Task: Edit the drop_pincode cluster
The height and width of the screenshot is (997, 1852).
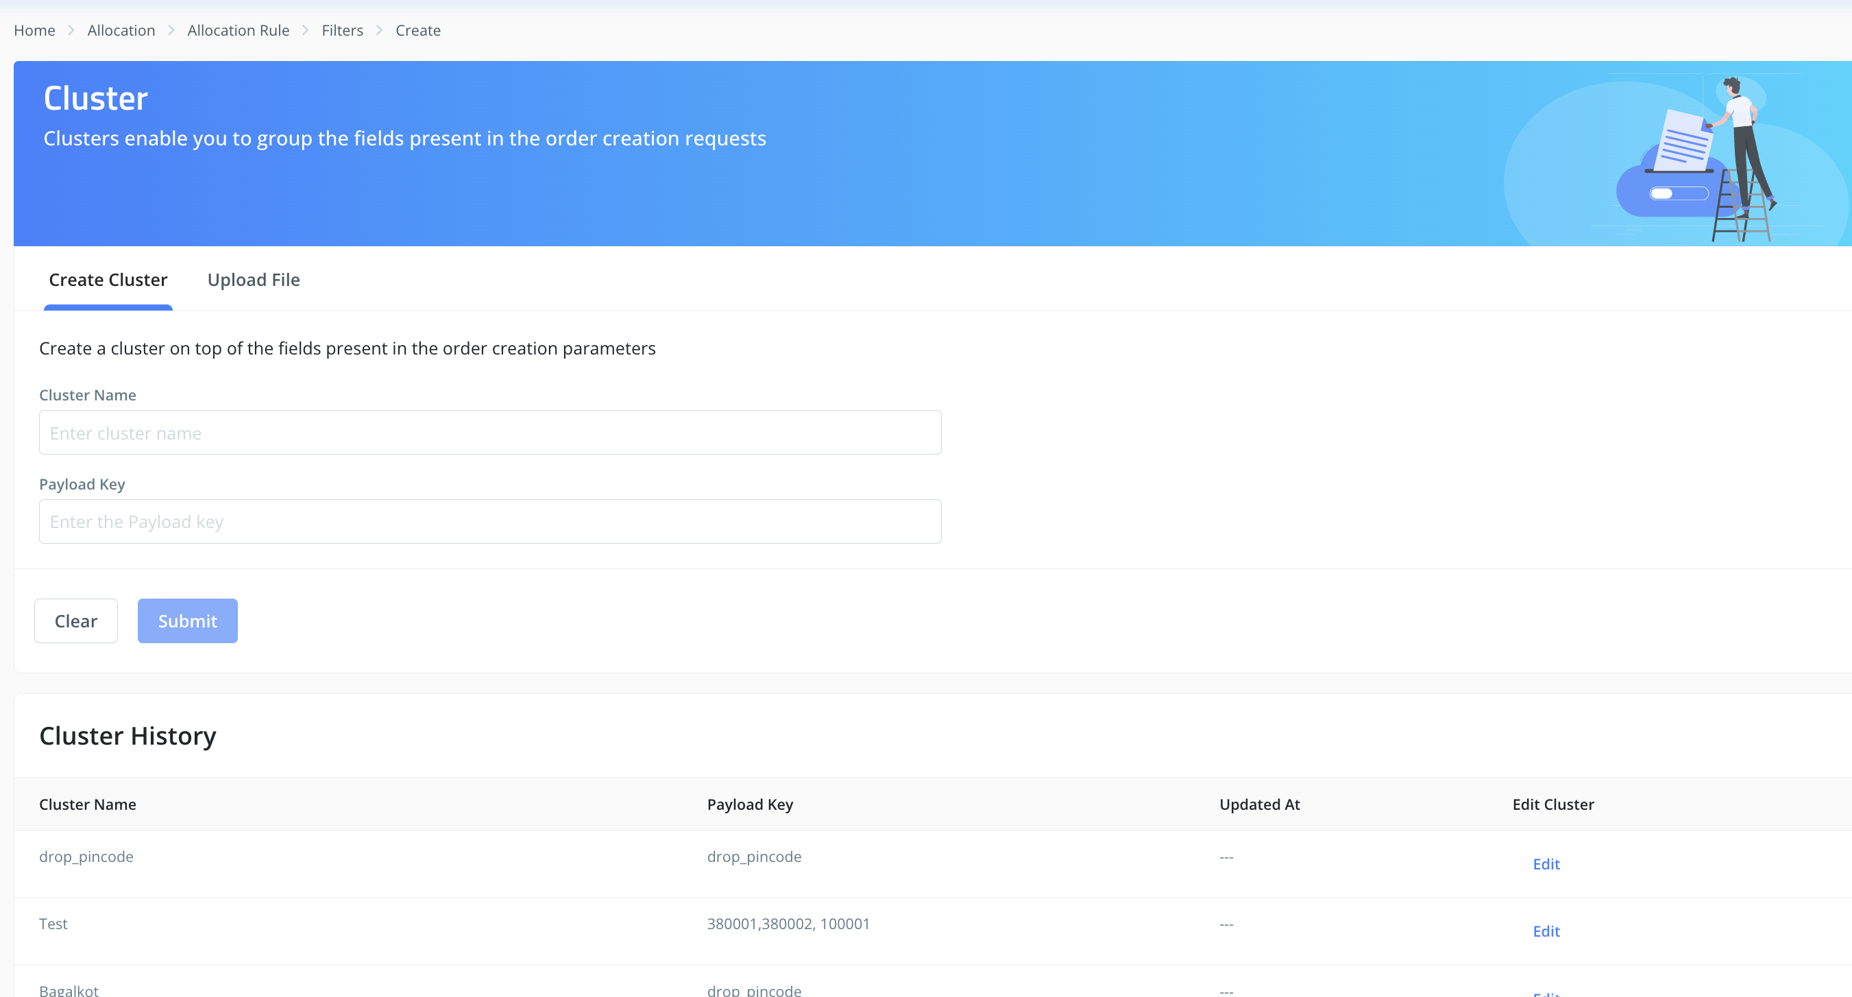Action: pyautogui.click(x=1546, y=864)
